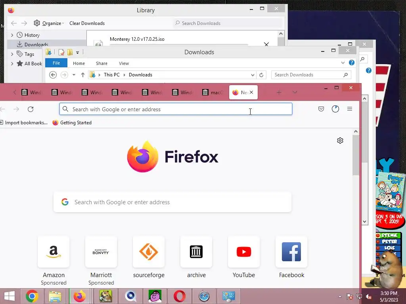Viewport: 406px width, 304px height.
Task: Expand Tags in Library sidebar
Action: pyautogui.click(x=12, y=54)
